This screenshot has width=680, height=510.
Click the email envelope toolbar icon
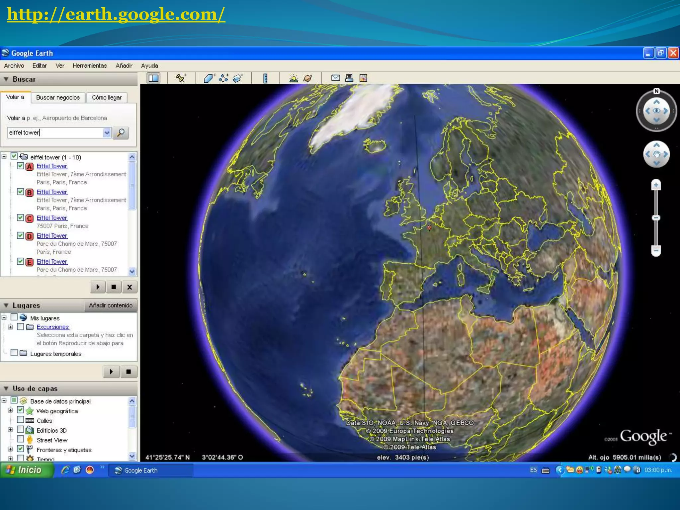click(x=336, y=78)
